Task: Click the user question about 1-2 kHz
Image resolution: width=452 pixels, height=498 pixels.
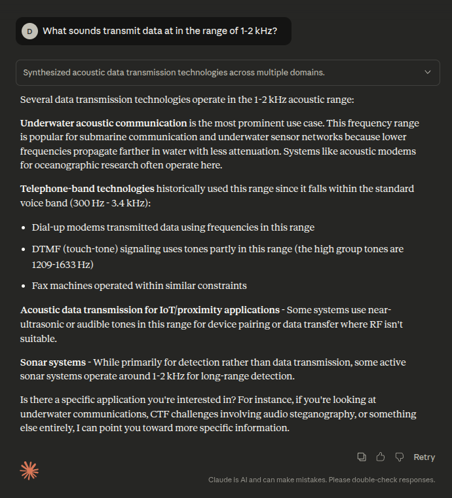Action: click(164, 31)
